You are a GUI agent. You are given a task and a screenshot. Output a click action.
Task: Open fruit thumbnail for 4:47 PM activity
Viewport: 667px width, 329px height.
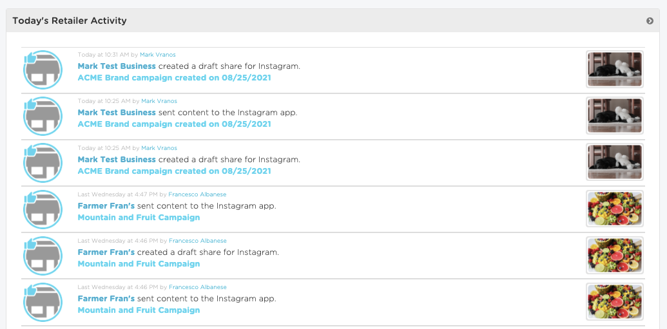tap(615, 209)
